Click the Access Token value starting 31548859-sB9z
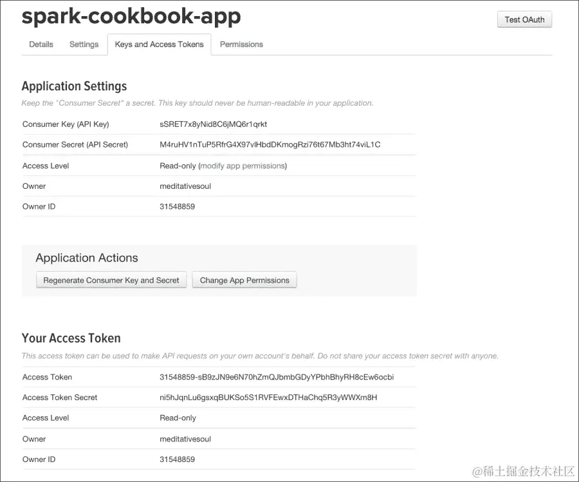The width and height of the screenshot is (579, 482). coord(277,377)
